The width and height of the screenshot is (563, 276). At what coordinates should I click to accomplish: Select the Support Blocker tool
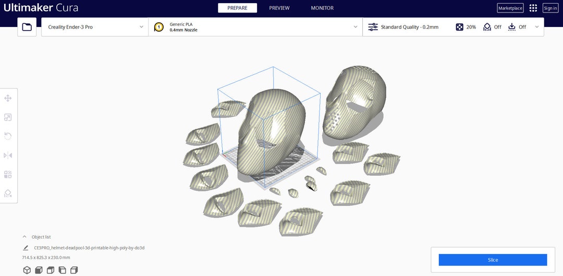coord(8,193)
